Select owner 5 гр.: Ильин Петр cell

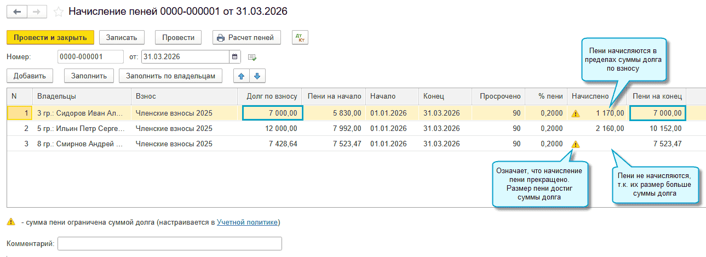pos(82,129)
